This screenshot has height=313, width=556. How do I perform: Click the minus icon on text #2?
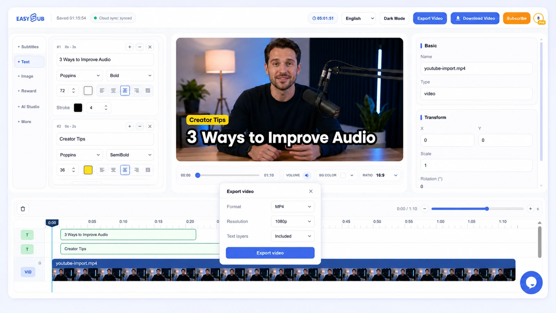coord(140,126)
